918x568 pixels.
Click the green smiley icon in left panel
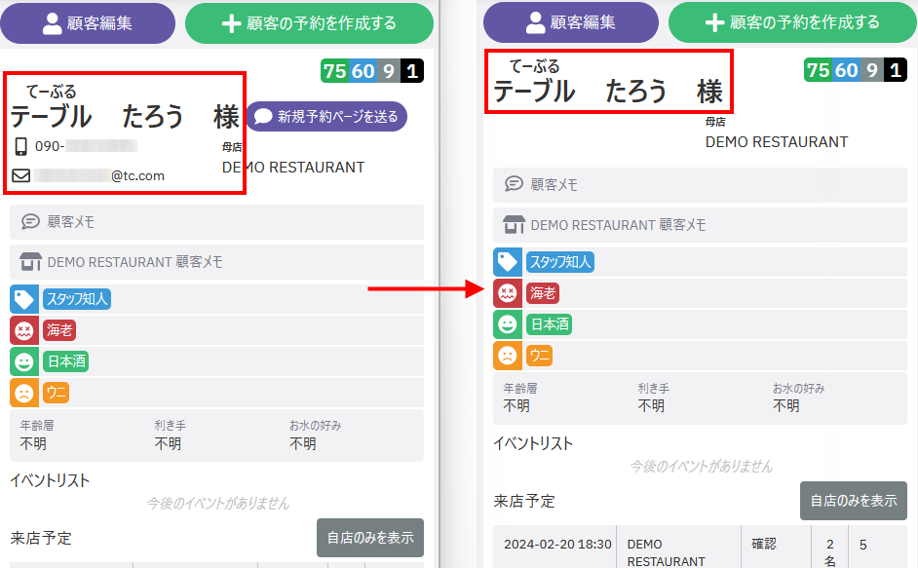[x=24, y=361]
